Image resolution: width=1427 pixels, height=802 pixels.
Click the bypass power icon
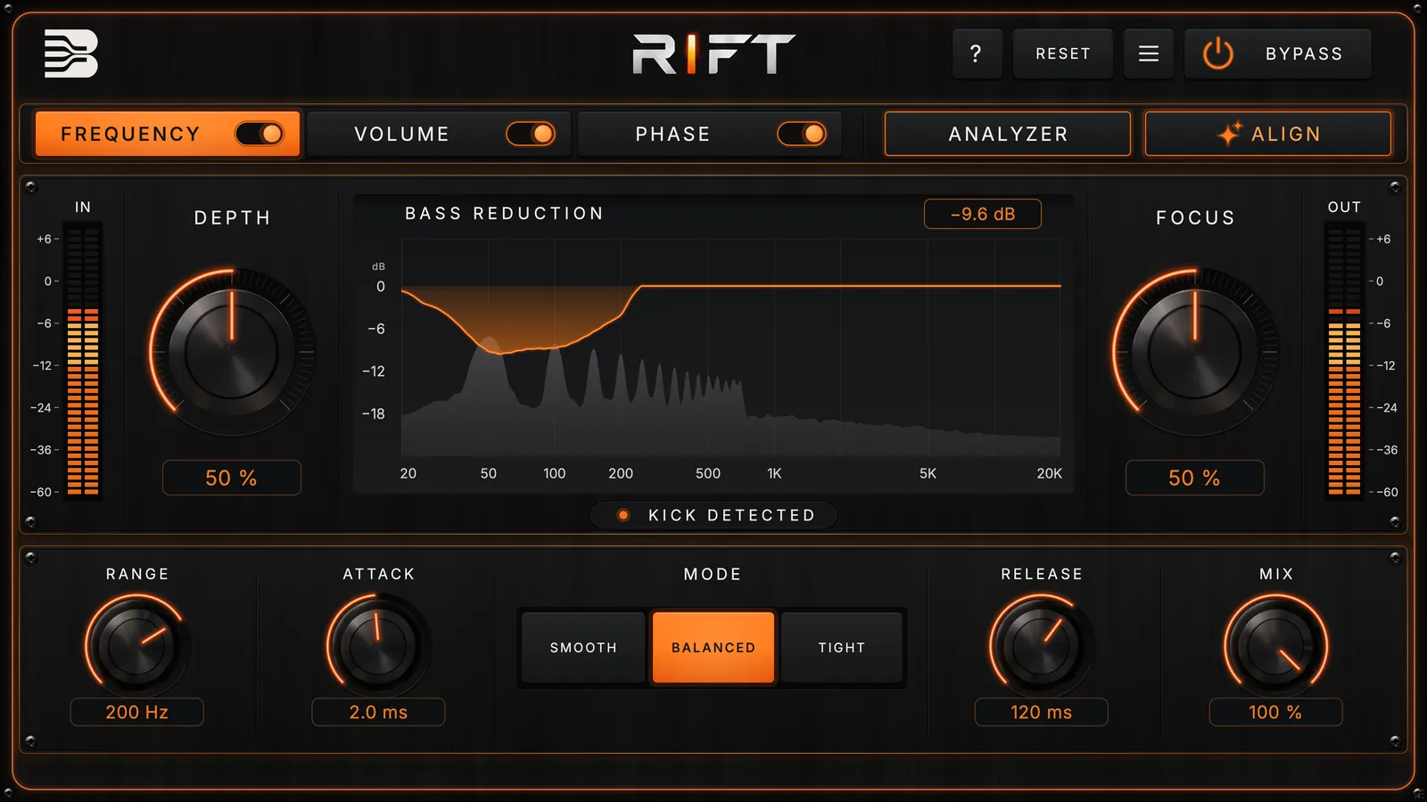(1218, 53)
